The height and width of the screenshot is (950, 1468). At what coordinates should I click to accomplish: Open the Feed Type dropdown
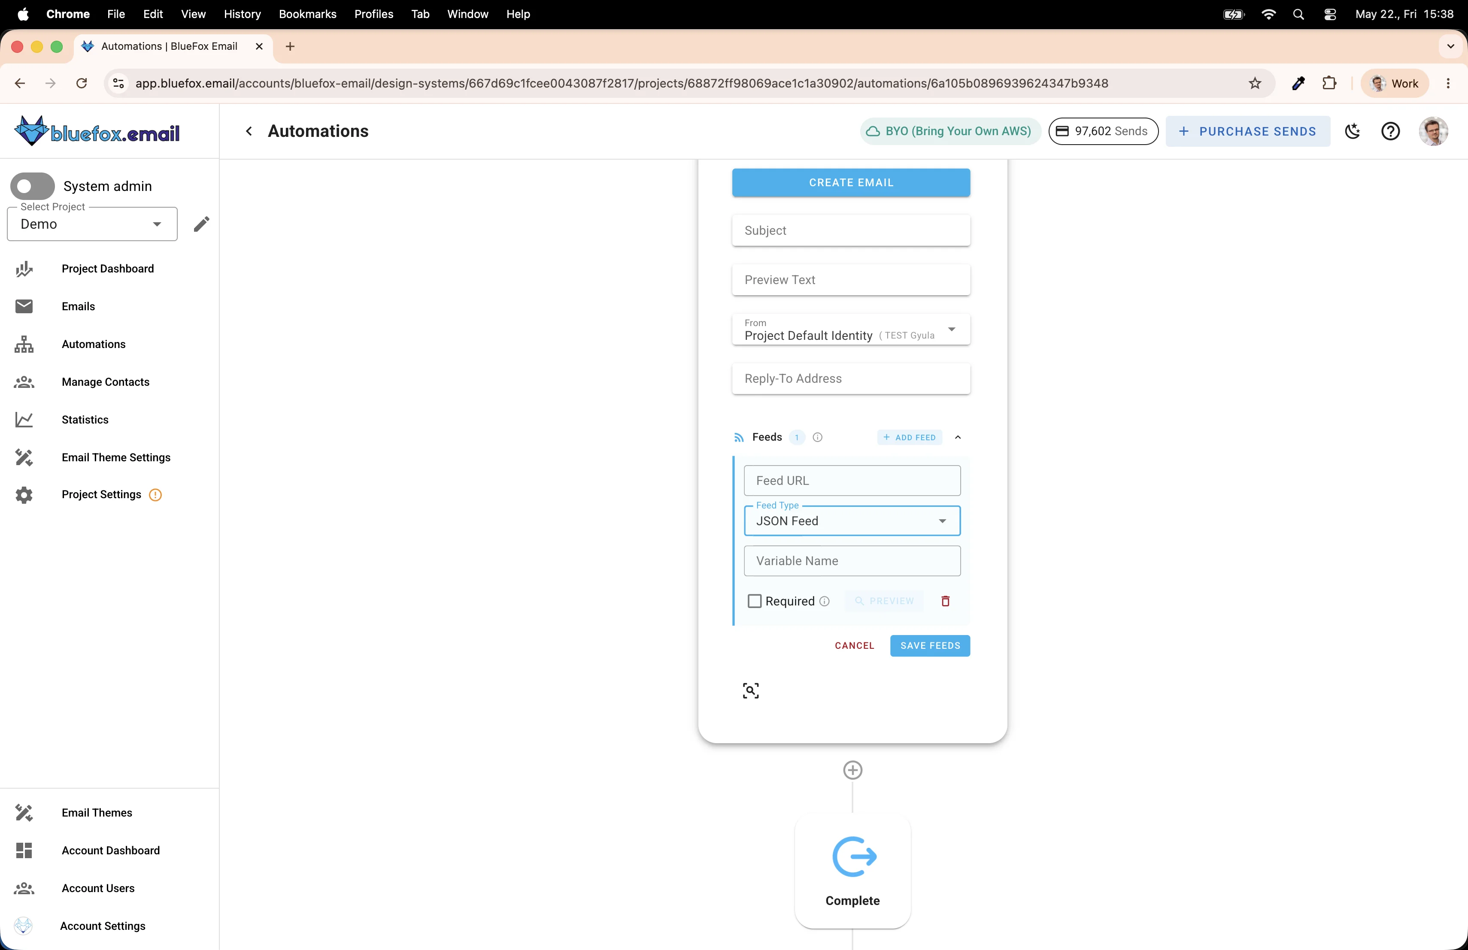coord(852,521)
